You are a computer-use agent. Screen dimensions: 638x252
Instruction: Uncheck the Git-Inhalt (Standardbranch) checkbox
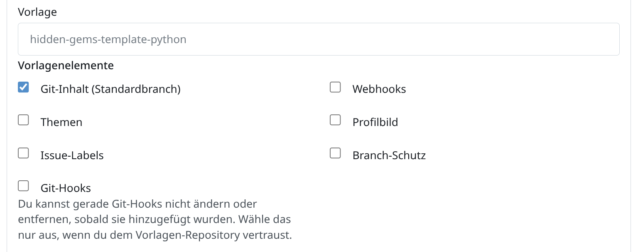click(24, 87)
